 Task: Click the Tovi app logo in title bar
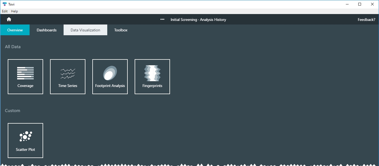4,4
